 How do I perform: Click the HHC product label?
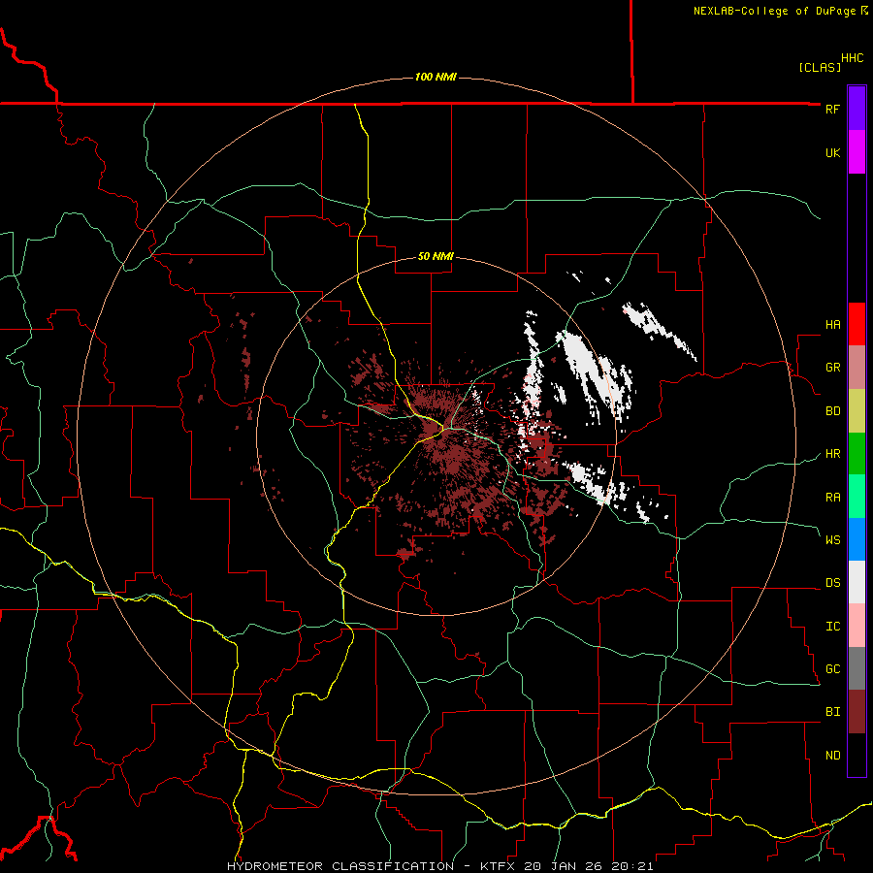[x=853, y=58]
